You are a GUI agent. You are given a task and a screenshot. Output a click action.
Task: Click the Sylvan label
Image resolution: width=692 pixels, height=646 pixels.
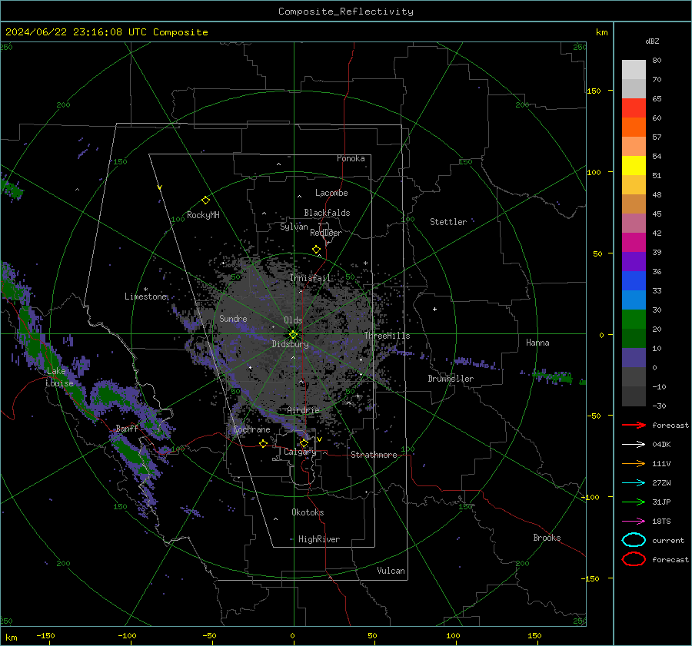click(294, 227)
